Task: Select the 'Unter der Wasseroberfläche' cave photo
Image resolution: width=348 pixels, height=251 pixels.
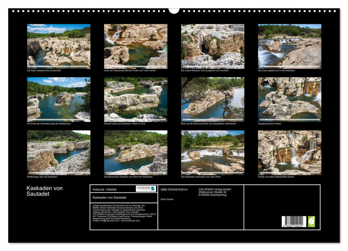Action: tap(135, 46)
